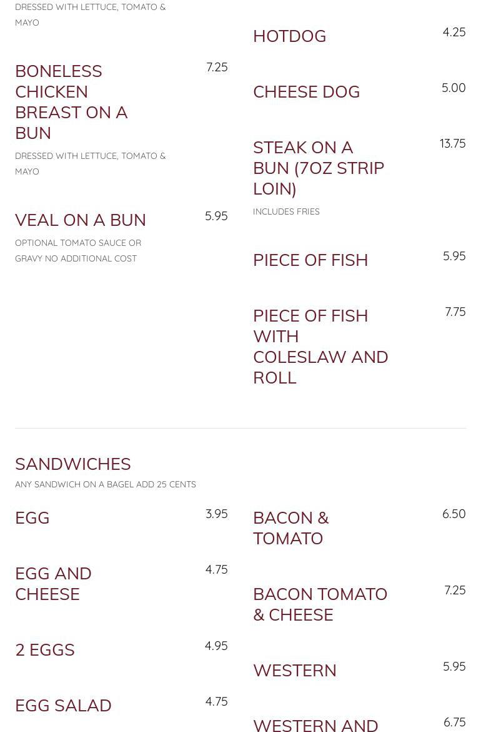
Task: Click the EGG AND CHEESE sandwich
Action: coord(53,584)
